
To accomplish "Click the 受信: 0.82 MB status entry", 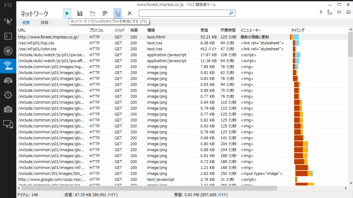I will coord(201,195).
